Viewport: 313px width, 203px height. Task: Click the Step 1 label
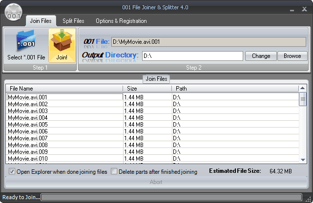tap(40, 68)
